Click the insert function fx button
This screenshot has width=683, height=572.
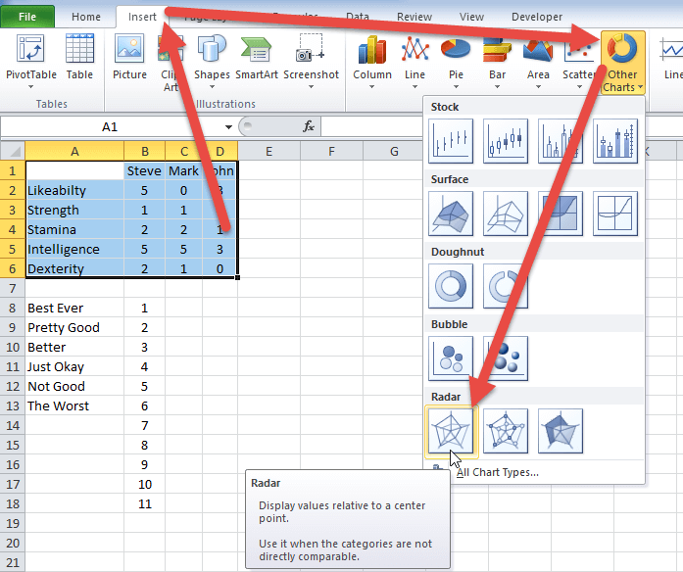click(308, 126)
